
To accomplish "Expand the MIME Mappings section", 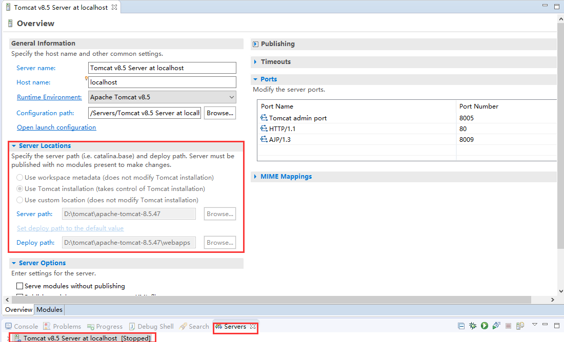I will click(286, 177).
